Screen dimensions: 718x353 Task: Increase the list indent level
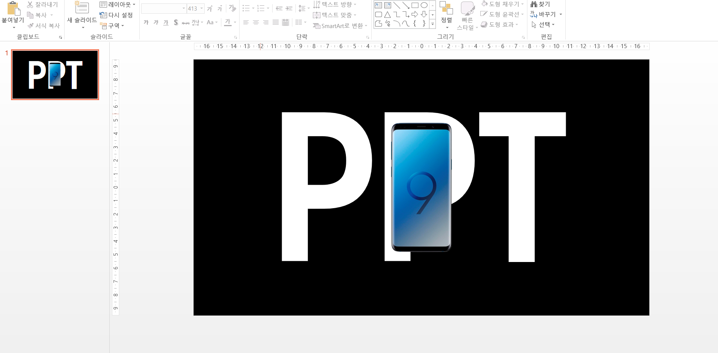(289, 8)
